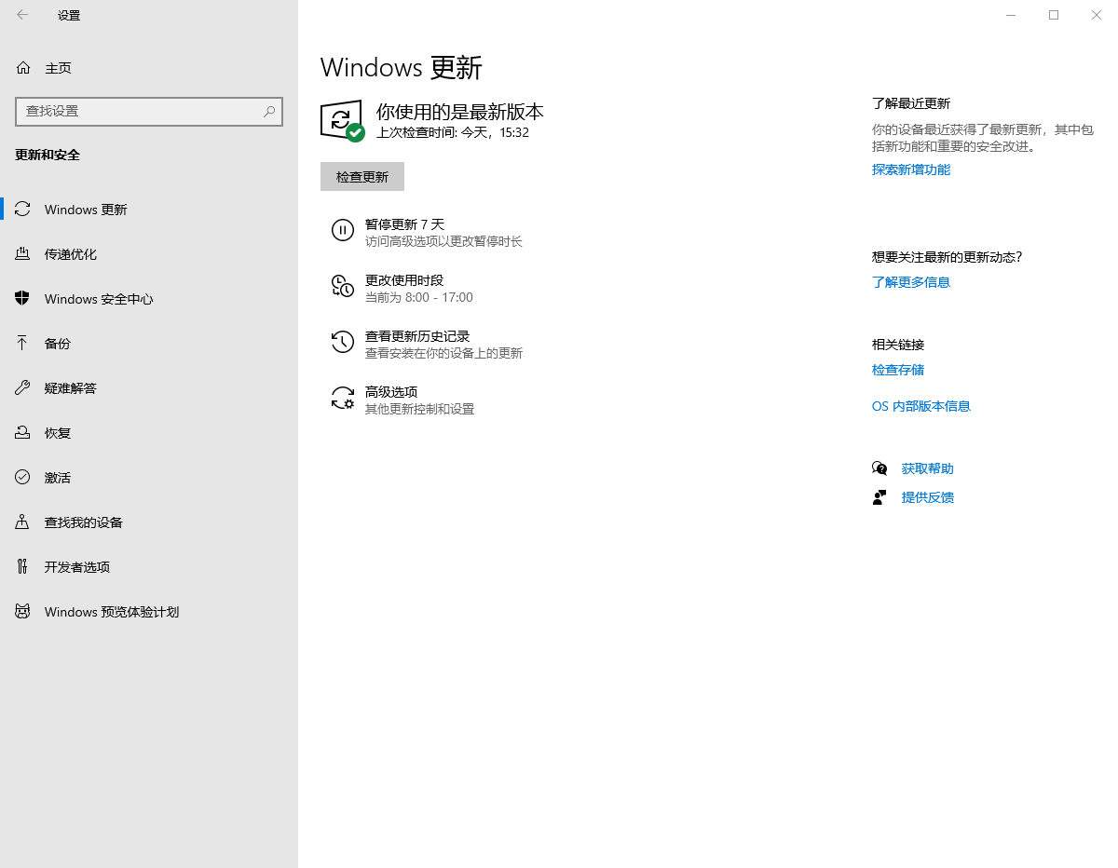Select Windows 更新 in the sidebar
Image resolution: width=1118 pixels, height=868 pixels.
point(149,210)
